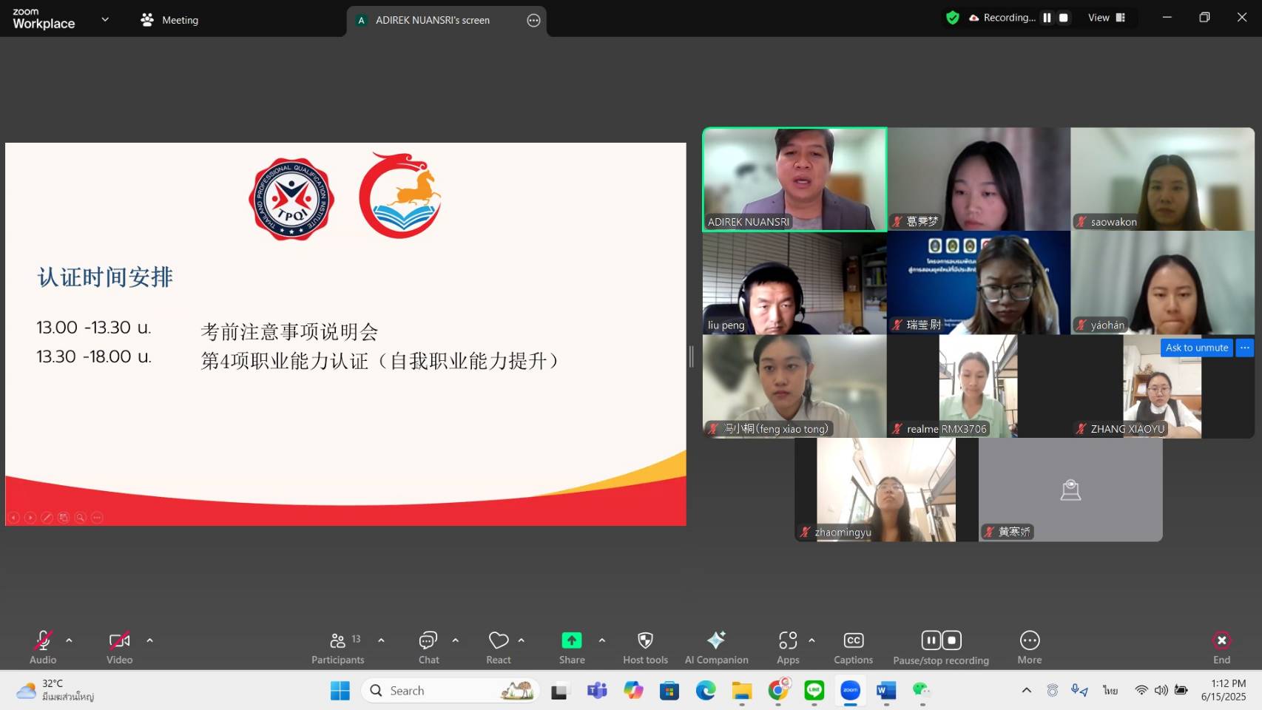Open the View layout menu
Image resolution: width=1262 pixels, height=710 pixels.
[x=1106, y=18]
